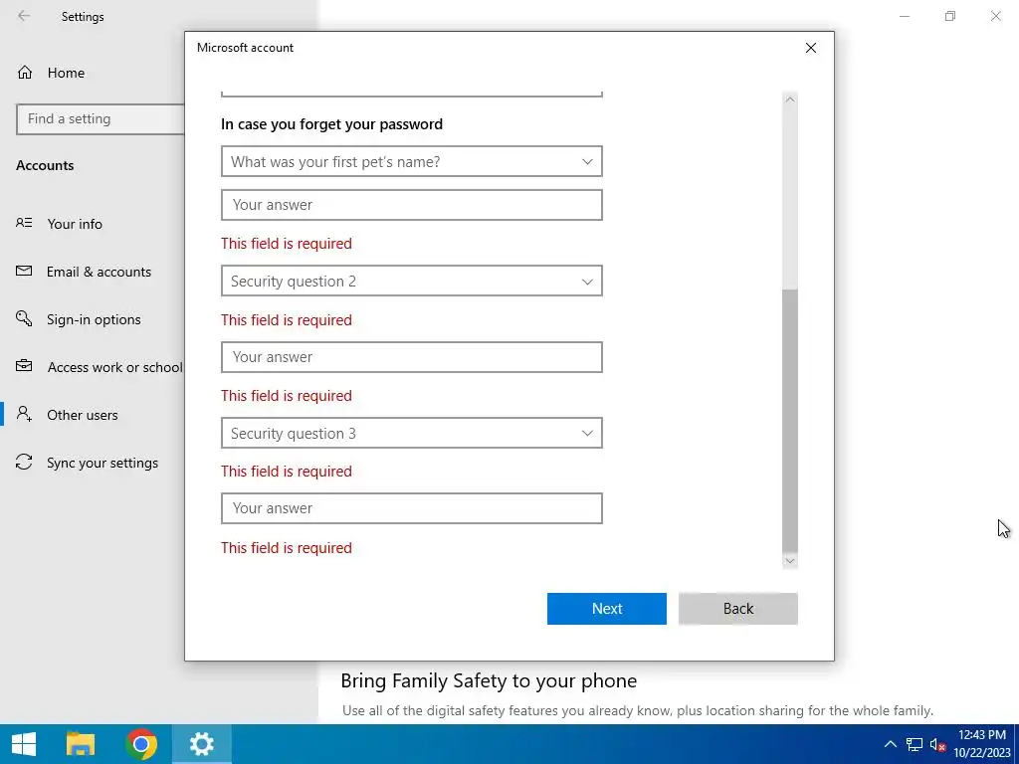Open Sign-in options page
The image size is (1019, 764).
(x=94, y=319)
